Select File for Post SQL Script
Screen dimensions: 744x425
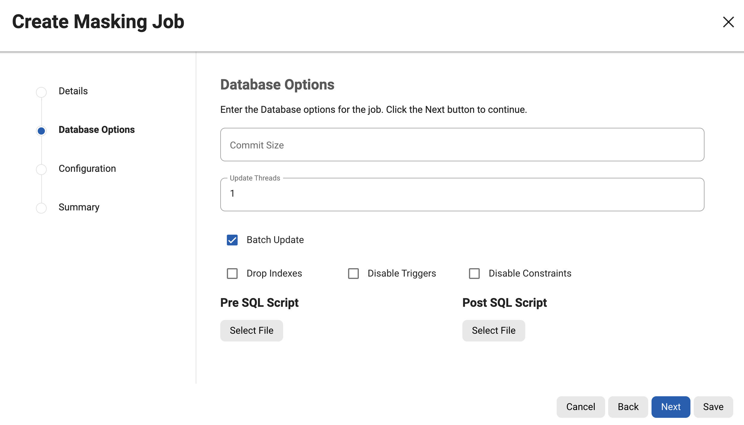coord(494,330)
